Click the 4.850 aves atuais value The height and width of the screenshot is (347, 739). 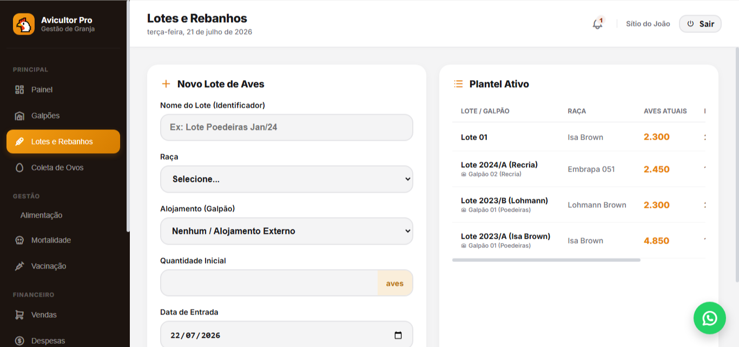pyautogui.click(x=657, y=240)
